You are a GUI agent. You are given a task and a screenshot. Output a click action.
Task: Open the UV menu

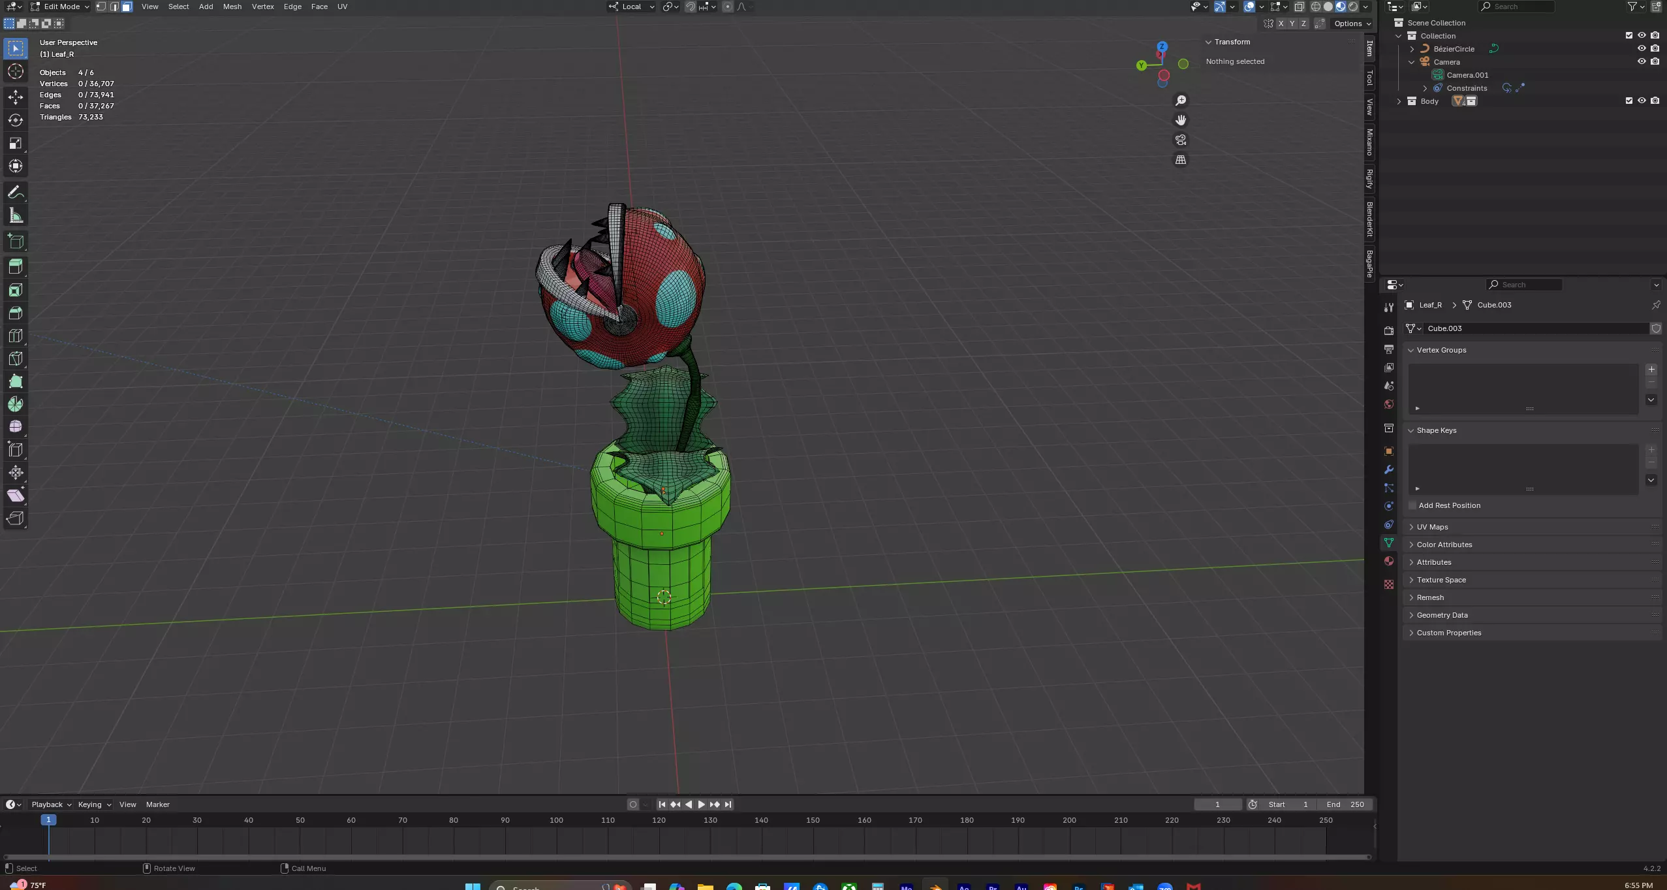click(342, 7)
